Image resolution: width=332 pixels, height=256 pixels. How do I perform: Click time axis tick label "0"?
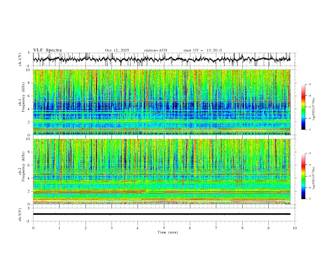(x=33, y=228)
